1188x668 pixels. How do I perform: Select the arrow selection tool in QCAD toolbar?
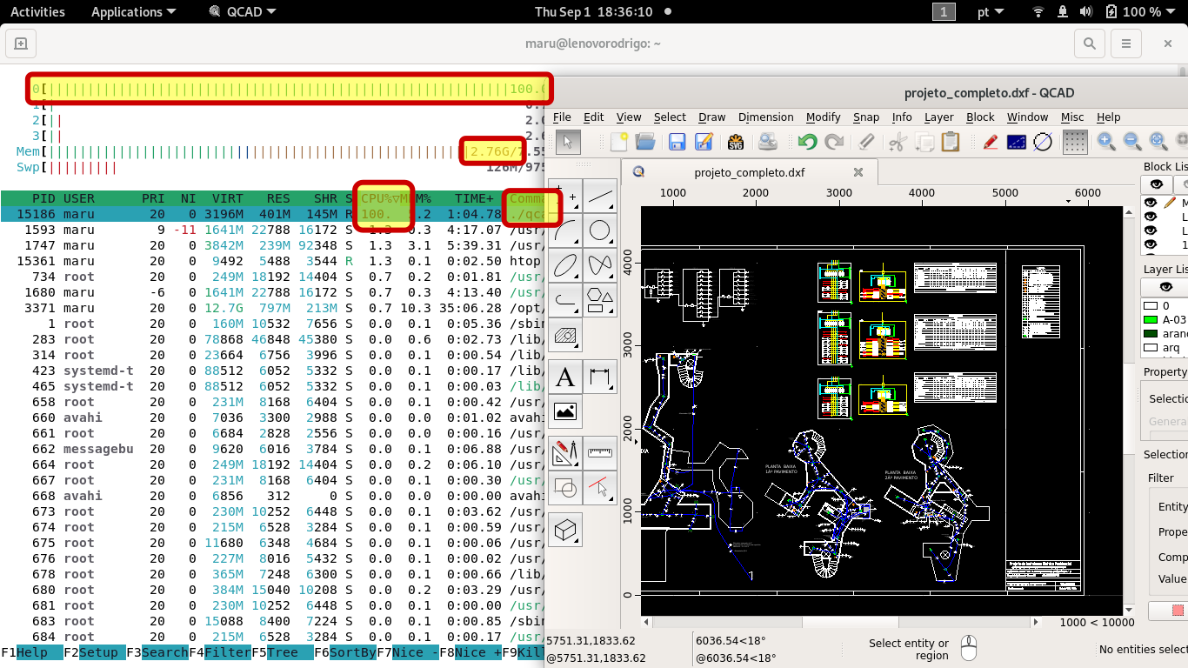point(567,141)
